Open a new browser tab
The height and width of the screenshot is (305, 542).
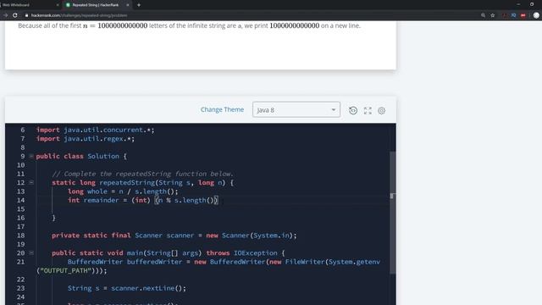point(139,5)
